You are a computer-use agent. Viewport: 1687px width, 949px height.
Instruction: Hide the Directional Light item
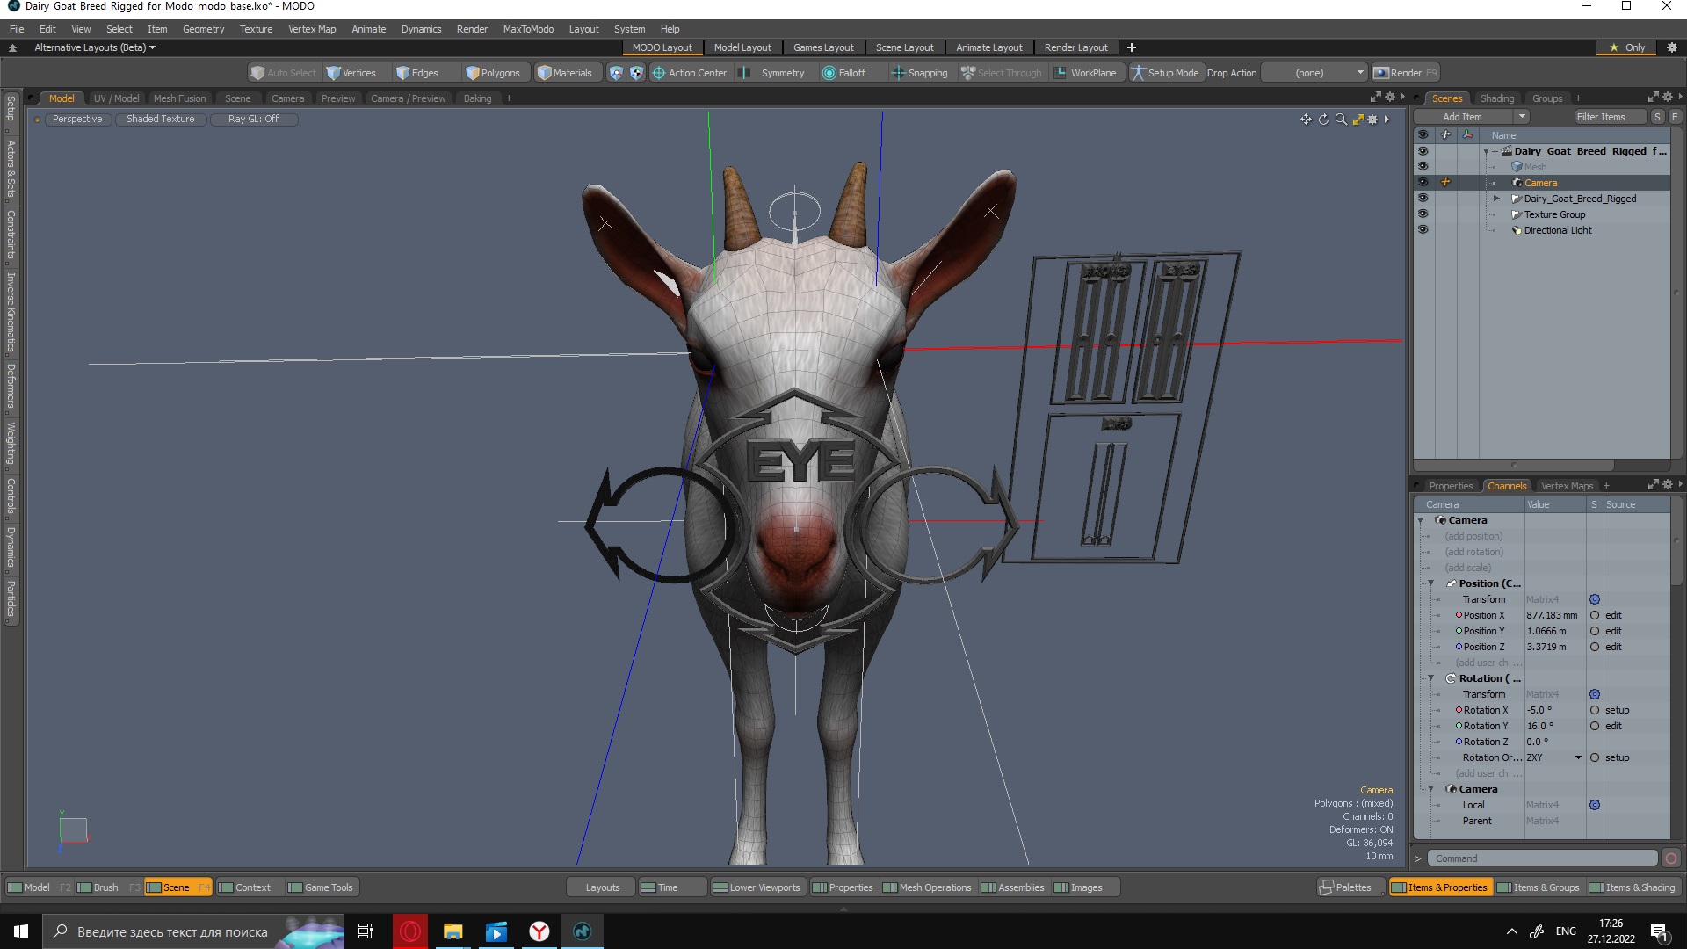point(1423,230)
